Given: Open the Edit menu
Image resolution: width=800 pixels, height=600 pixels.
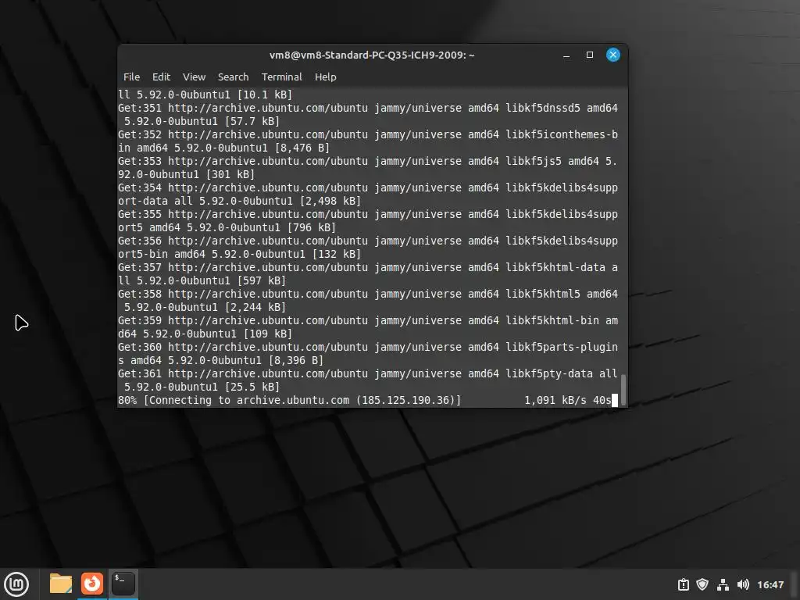Looking at the screenshot, I should pos(161,77).
